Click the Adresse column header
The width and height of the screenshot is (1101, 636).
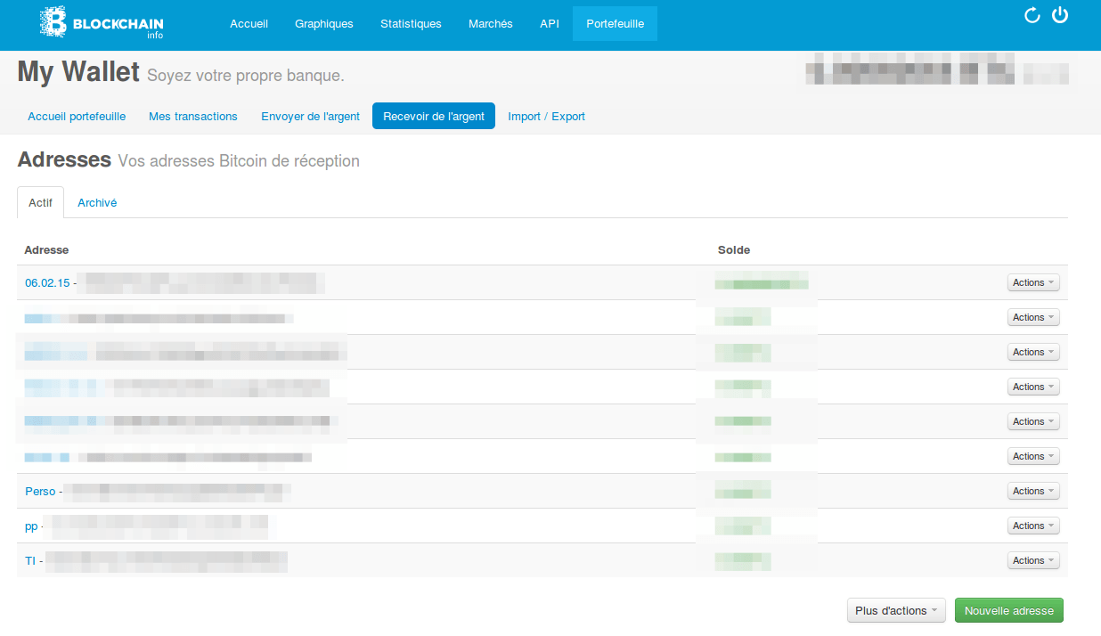pos(46,249)
